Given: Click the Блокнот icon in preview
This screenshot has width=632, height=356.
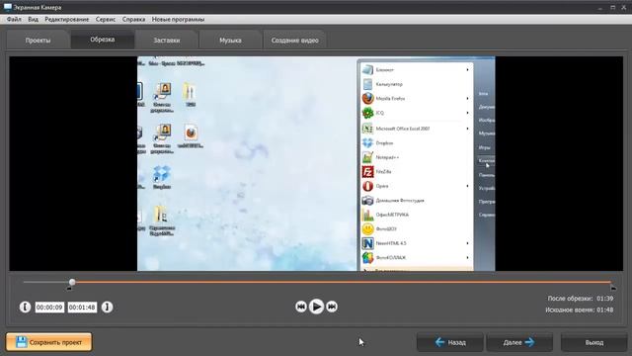Looking at the screenshot, I should click(367, 70).
